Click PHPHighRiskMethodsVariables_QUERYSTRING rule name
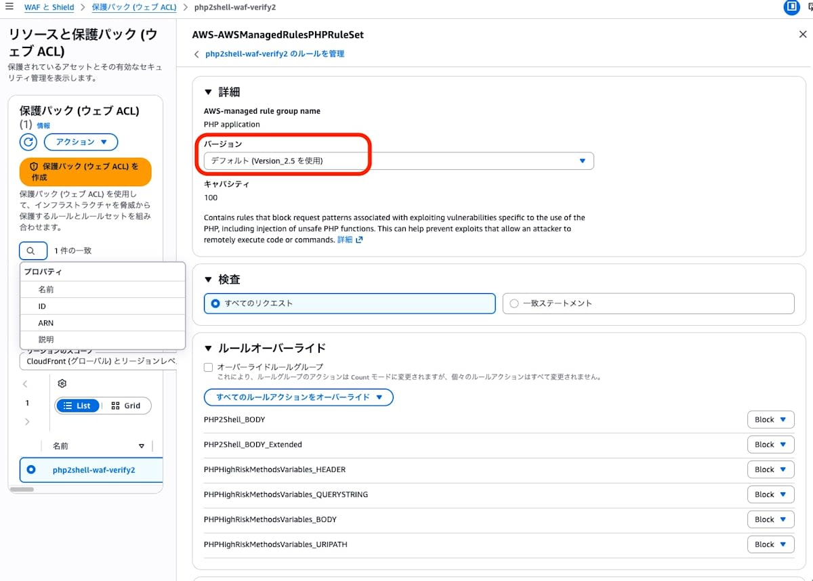The height and width of the screenshot is (581, 813). 286,494
